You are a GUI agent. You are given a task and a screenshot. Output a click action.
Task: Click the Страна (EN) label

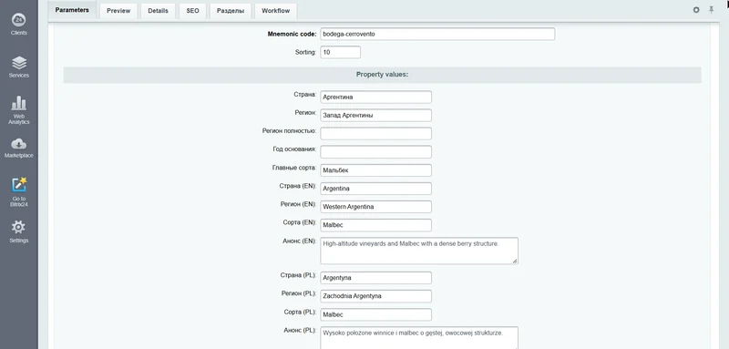point(298,186)
